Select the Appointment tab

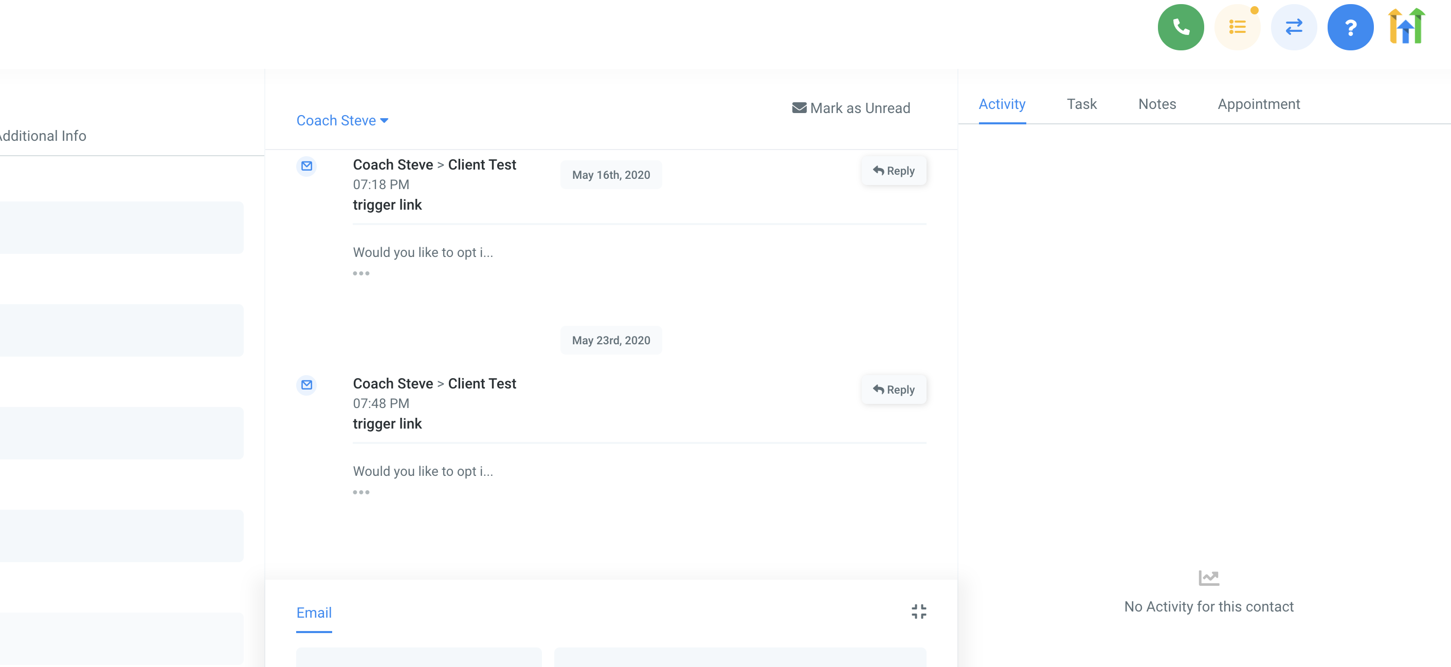[1258, 104]
